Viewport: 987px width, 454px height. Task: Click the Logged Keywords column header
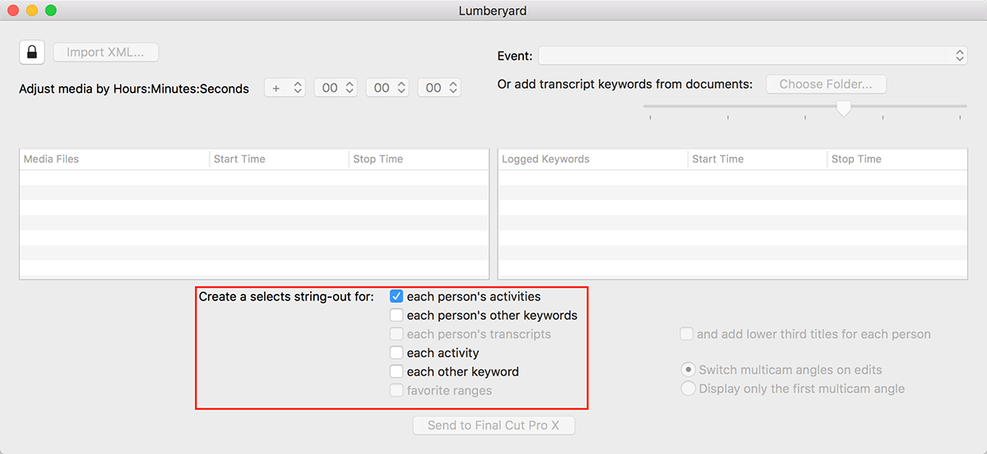(x=593, y=159)
